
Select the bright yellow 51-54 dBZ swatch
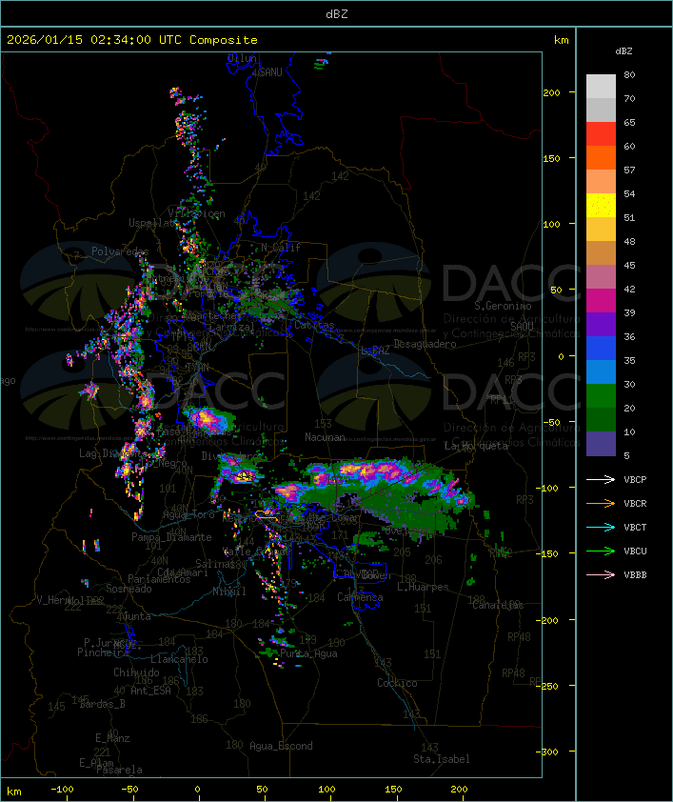(x=601, y=206)
